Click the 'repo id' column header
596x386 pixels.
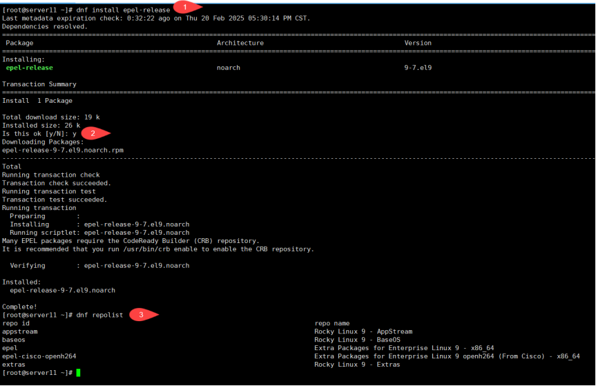(16, 323)
